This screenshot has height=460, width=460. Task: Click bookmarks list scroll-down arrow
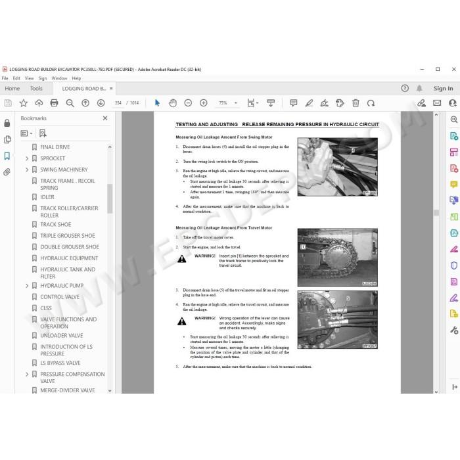(x=110, y=390)
